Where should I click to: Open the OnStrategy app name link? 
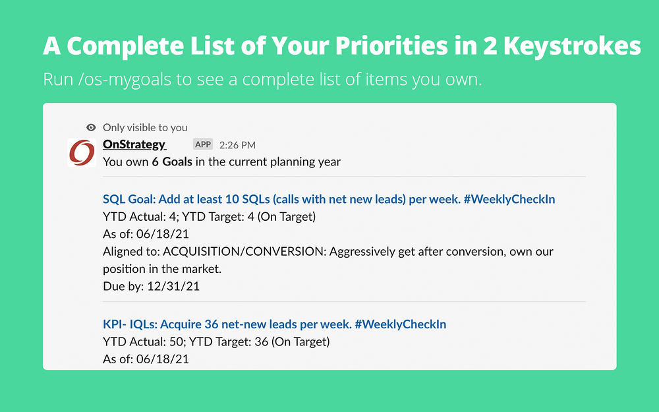[x=134, y=144]
